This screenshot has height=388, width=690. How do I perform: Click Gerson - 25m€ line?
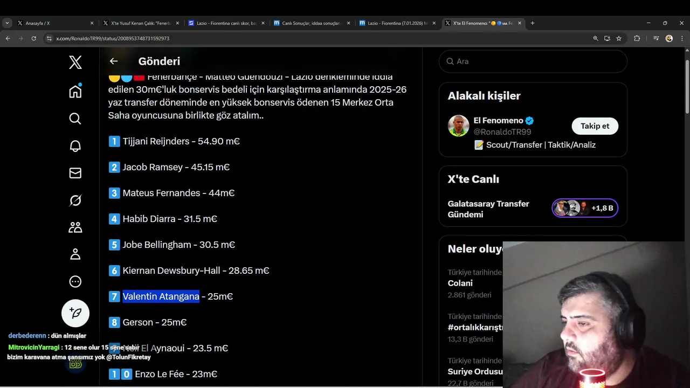coord(148,322)
